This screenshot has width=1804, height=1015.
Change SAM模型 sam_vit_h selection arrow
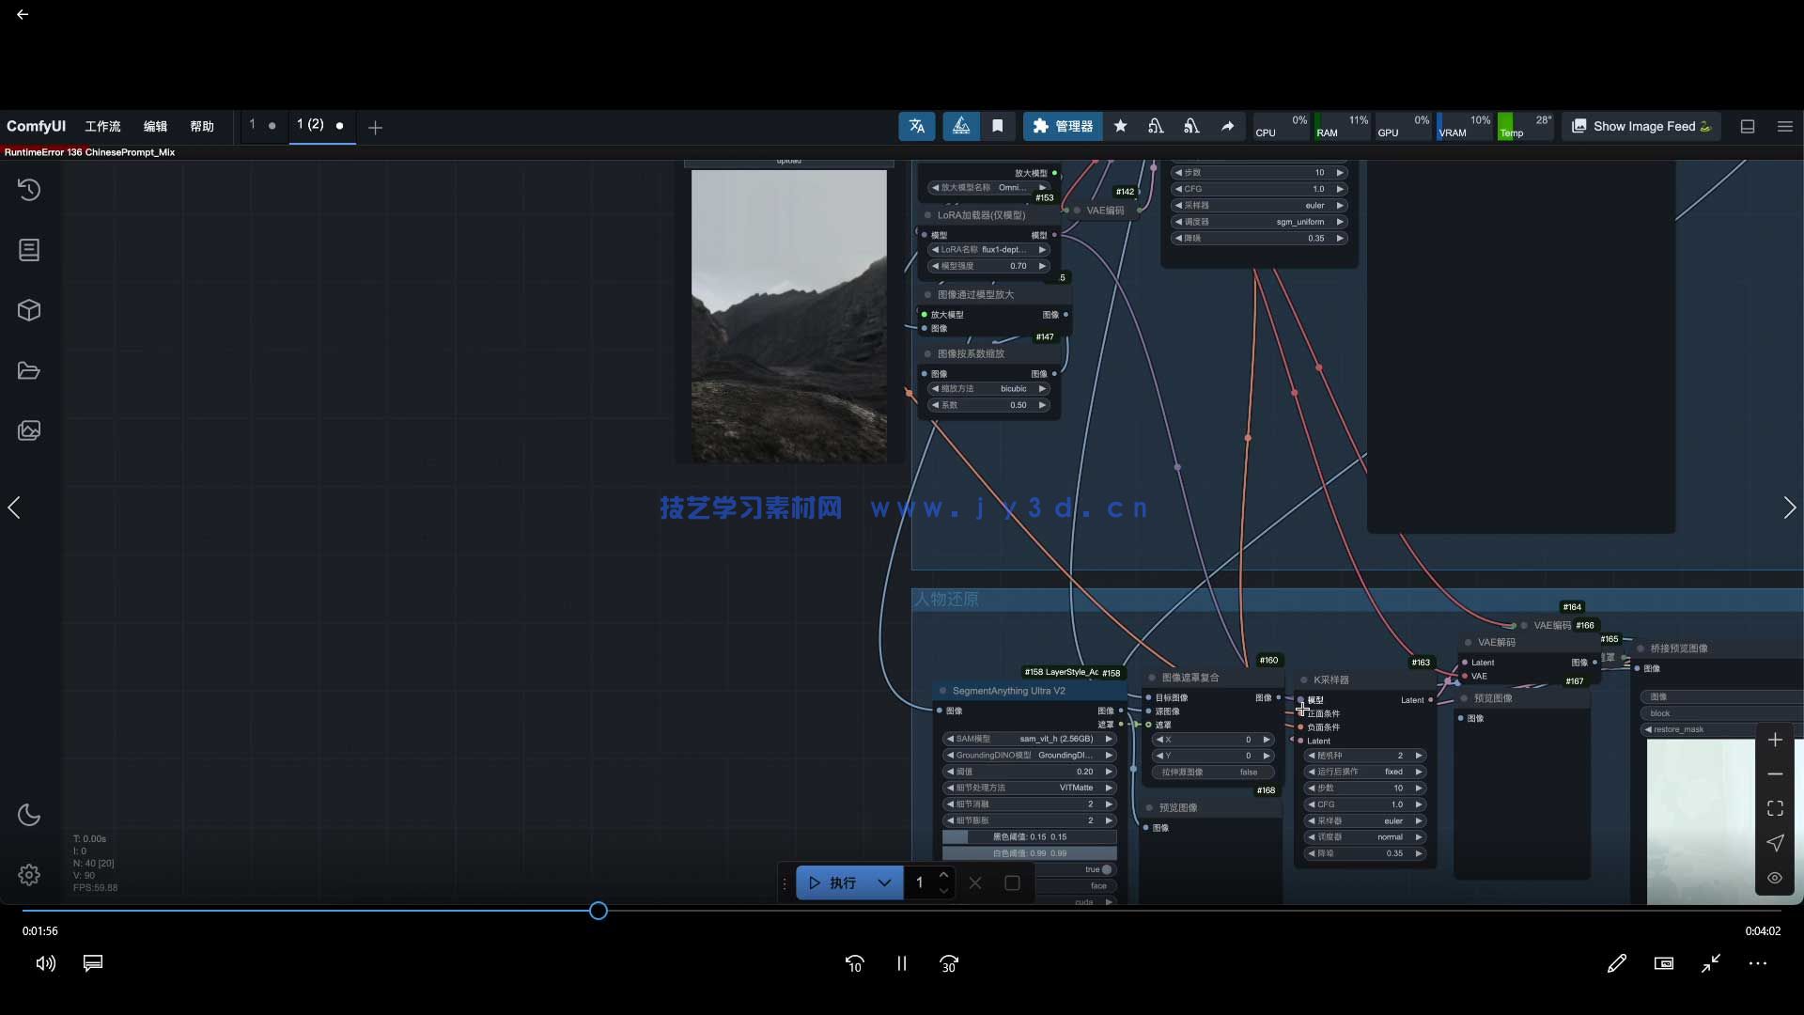click(1109, 739)
